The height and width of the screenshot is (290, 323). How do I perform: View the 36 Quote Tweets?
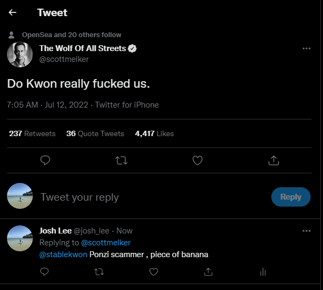[95, 133]
